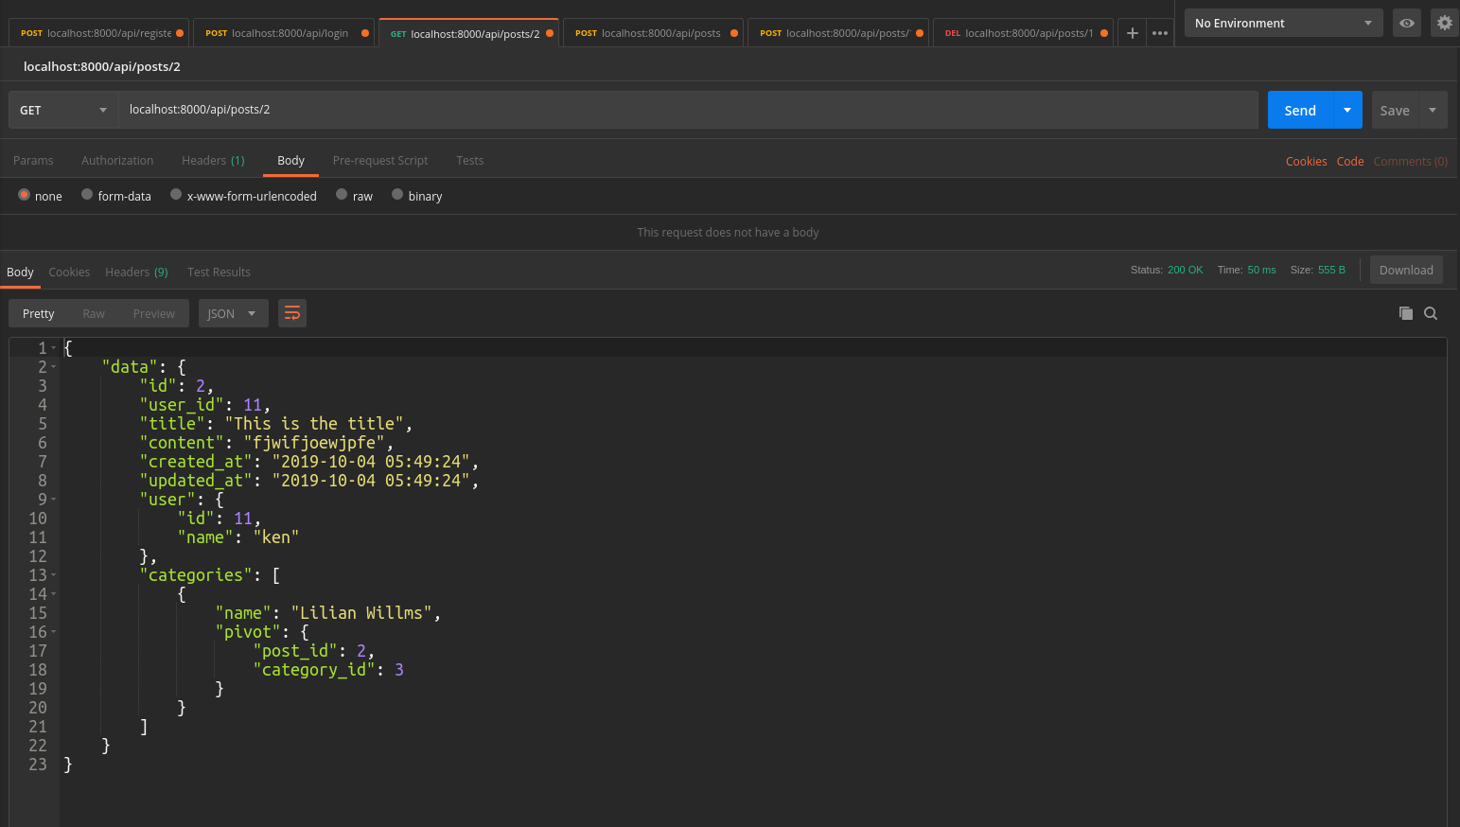This screenshot has height=827, width=1460.
Task: Copy response to clipboard icon
Action: [1406, 313]
